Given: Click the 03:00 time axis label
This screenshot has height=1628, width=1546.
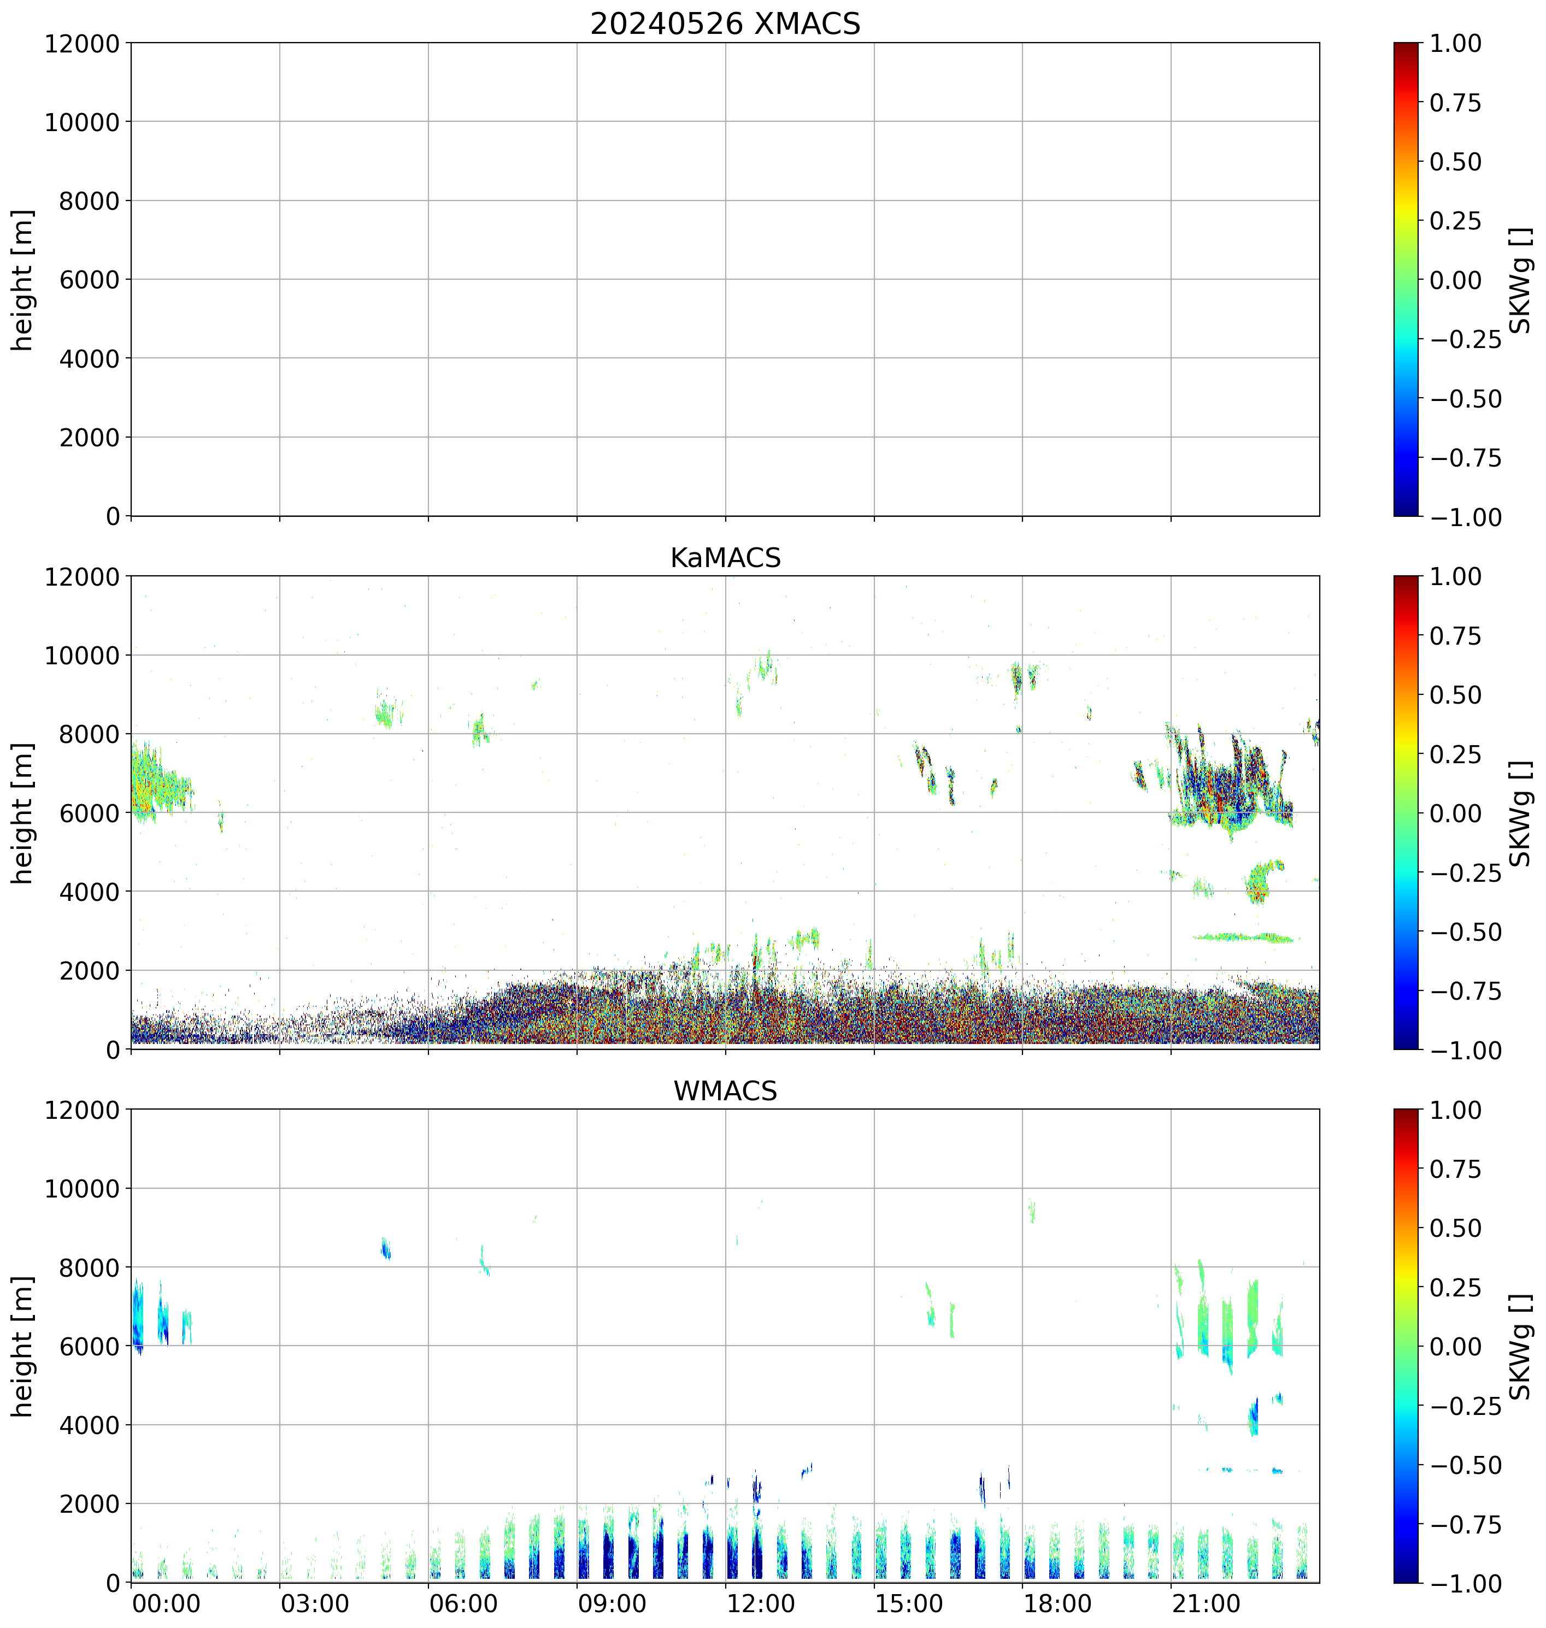Looking at the screenshot, I should [314, 1603].
